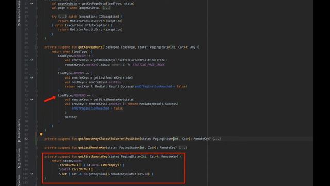The width and height of the screenshot is (330, 186).
Task: Click suspend-call gutter icon beside getRemoteKeyClosestToCurrentPosition(state) call
Action: pos(31,60)
